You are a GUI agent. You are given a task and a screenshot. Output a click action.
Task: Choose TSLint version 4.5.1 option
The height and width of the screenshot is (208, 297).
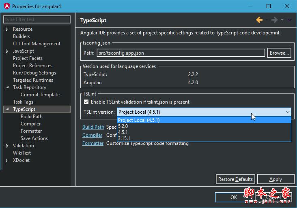204,132
